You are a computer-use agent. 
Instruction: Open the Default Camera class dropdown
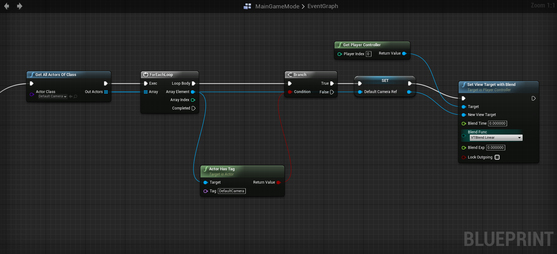pos(52,96)
